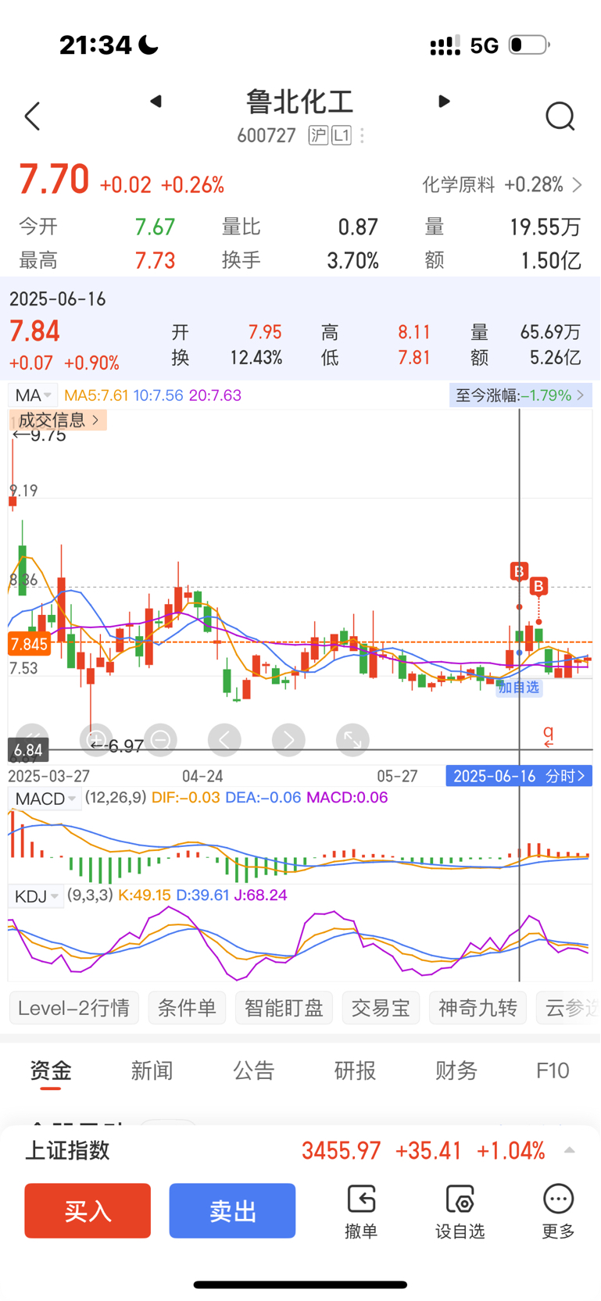Tap MACD DIF:-0.03 legend value

[x=186, y=798]
